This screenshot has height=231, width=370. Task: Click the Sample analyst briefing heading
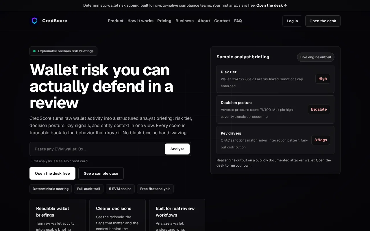[243, 57]
